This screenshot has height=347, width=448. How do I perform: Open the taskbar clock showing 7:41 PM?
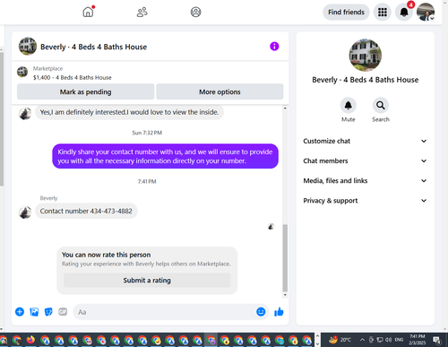(418, 340)
